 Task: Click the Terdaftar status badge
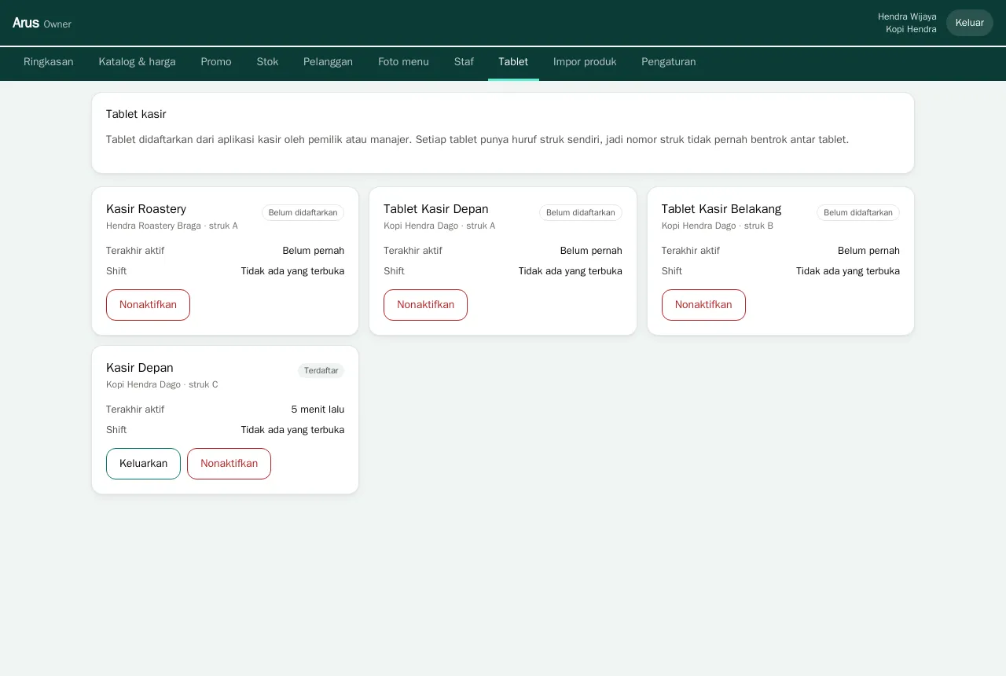click(x=321, y=370)
